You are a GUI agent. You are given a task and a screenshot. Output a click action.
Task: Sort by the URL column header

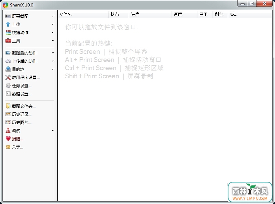(x=250, y=14)
